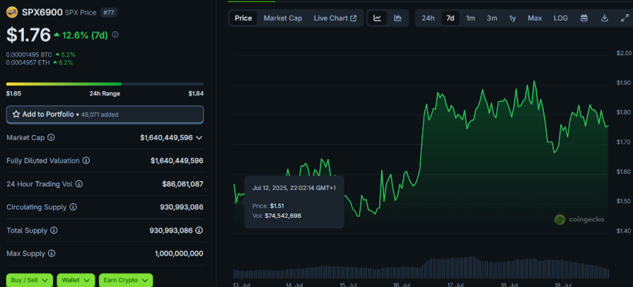Click the 24h Range progress bar
This screenshot has width=633, height=287.
[x=105, y=84]
